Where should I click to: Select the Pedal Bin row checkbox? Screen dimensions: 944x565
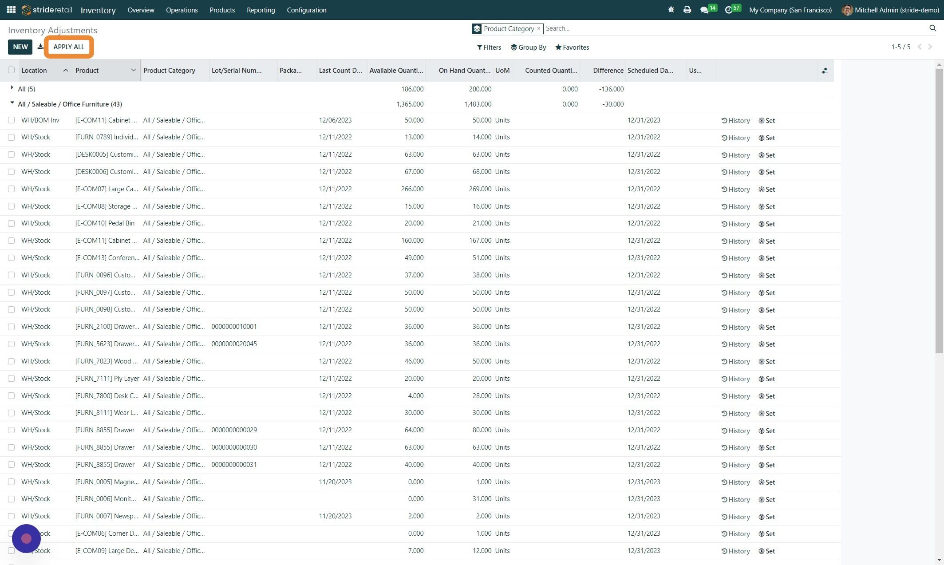coord(12,223)
